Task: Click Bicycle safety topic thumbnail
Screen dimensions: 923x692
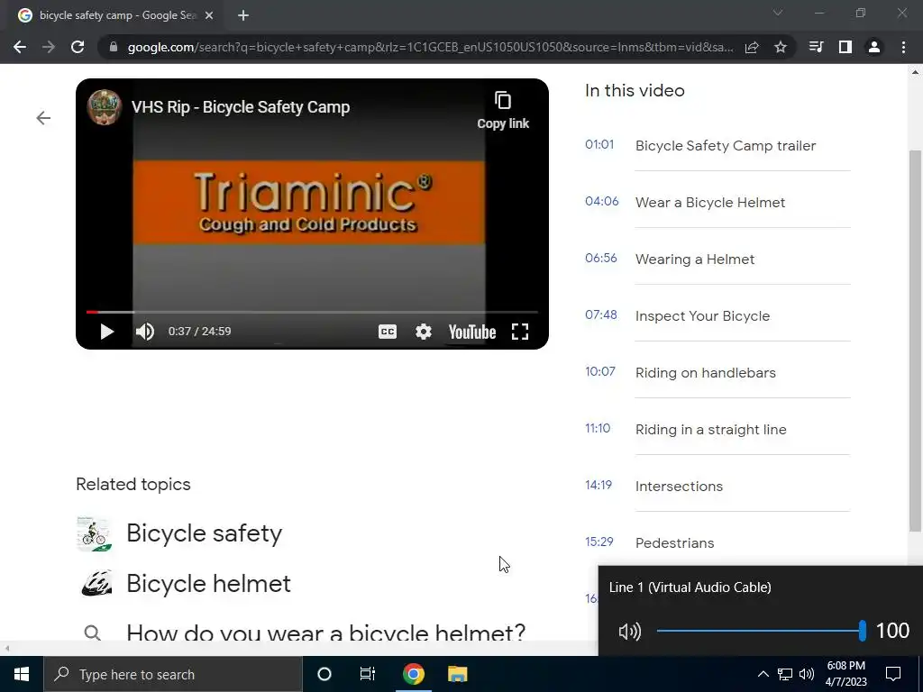Action: [94, 533]
